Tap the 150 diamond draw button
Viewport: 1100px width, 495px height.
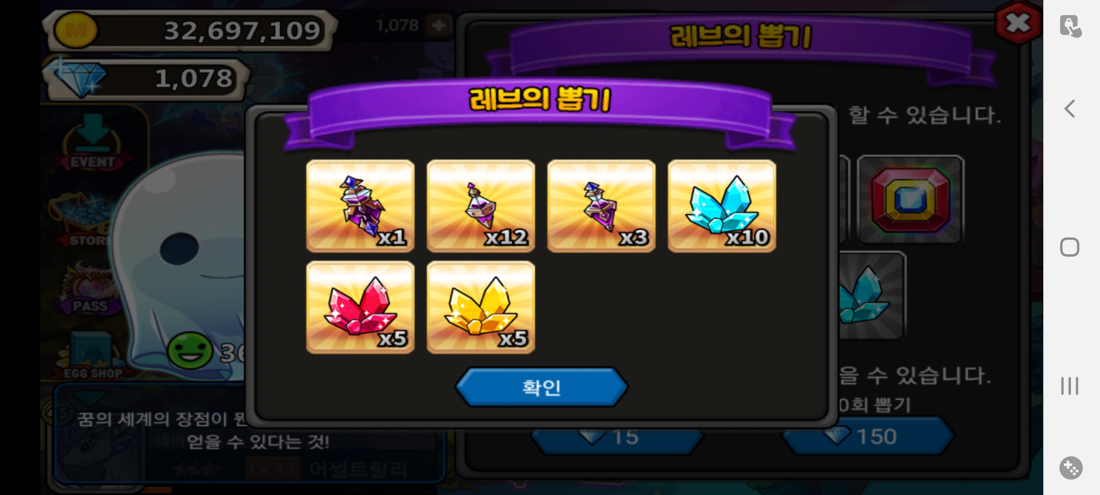click(x=868, y=436)
